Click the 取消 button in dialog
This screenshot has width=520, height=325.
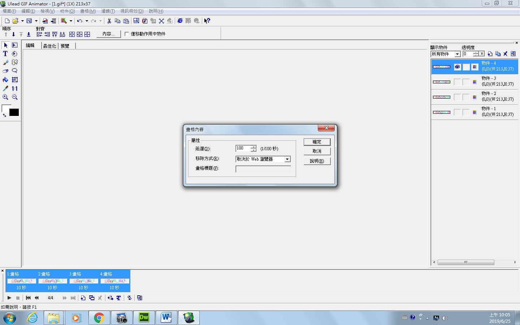(317, 151)
